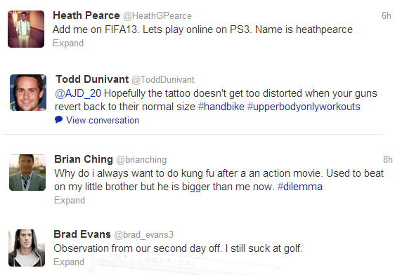Open the @HeathGPearce handle

coord(157,16)
